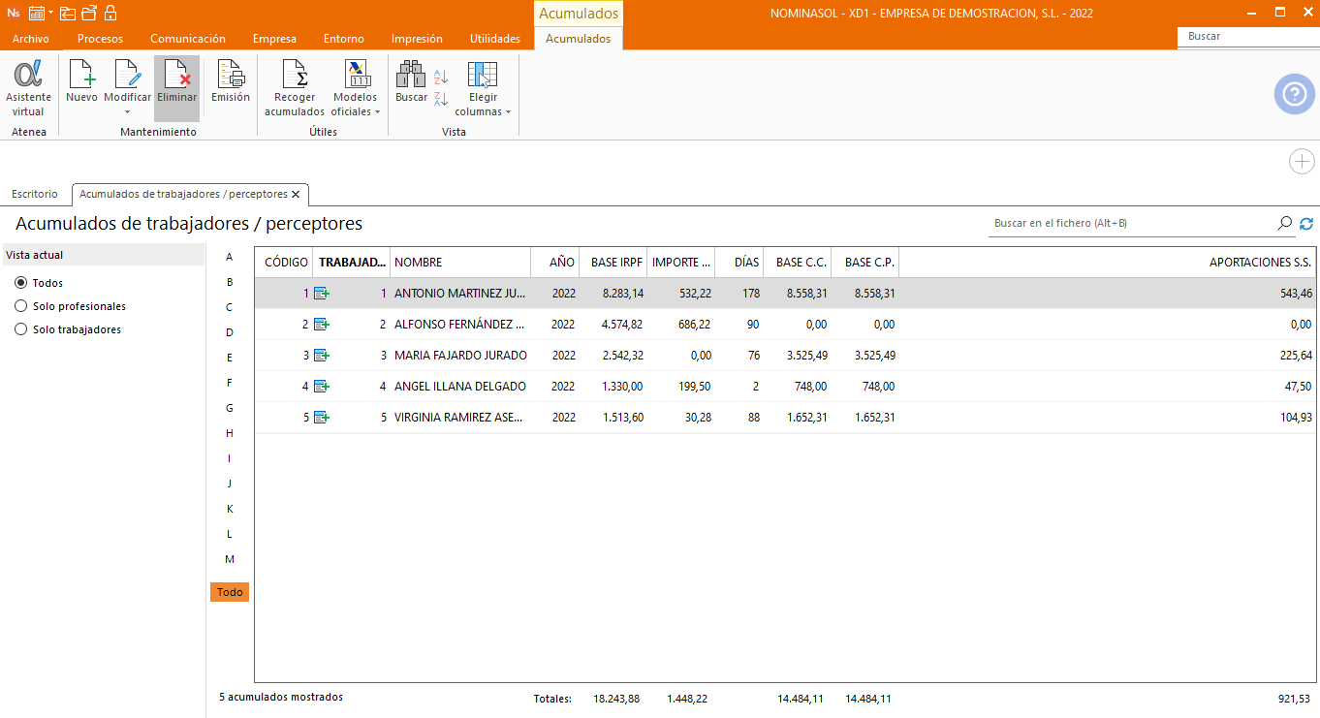Switch to the Impresión ribbon tab
The width and height of the screenshot is (1320, 718).
417,39
